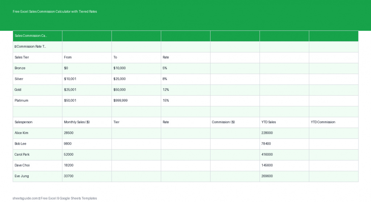This screenshot has width=371, height=202.
Task: Click Bob Lee's monthly sales value 9800
Action: tap(87, 144)
